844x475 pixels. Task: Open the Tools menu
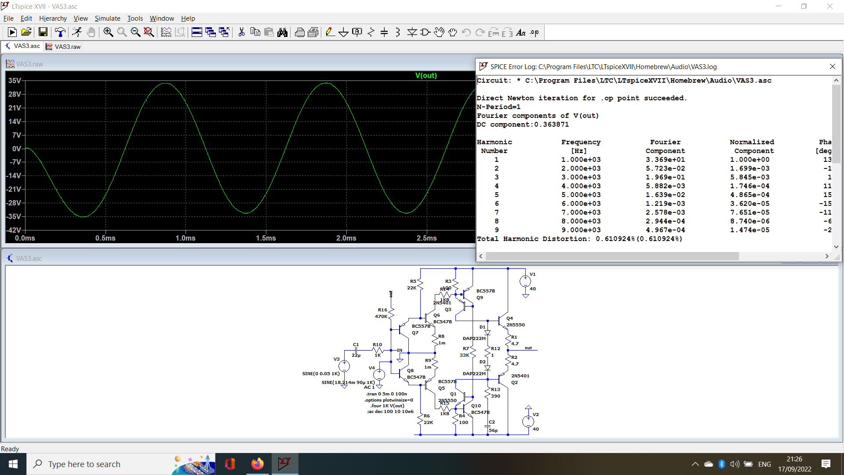click(135, 18)
